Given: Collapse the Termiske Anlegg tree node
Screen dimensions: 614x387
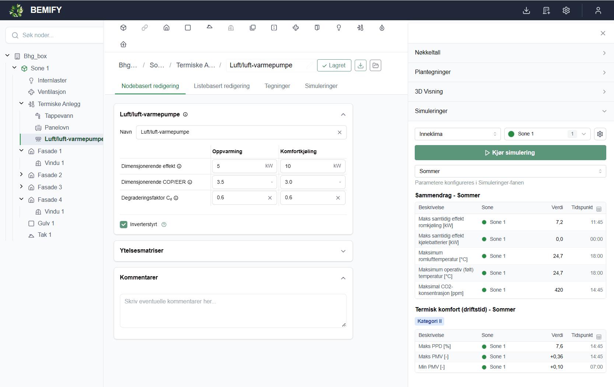Looking at the screenshot, I should click(21, 103).
